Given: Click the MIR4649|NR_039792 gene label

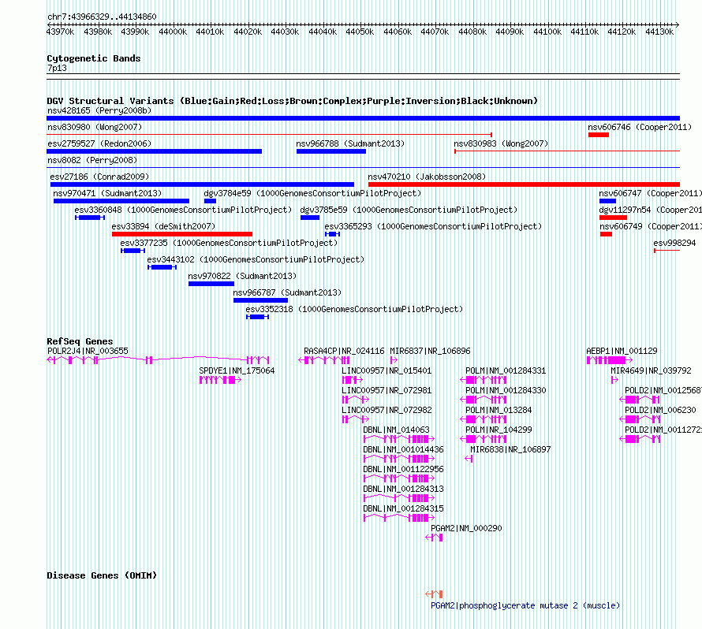Looking at the screenshot, I should point(651,371).
